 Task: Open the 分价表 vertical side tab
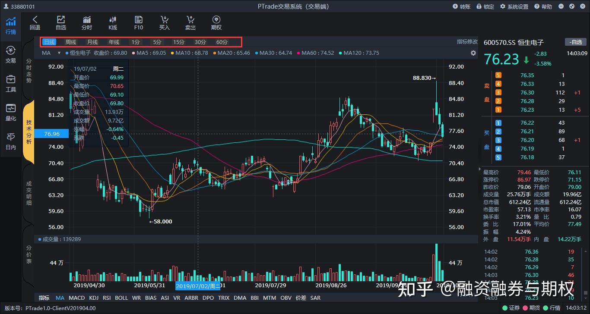(29, 254)
